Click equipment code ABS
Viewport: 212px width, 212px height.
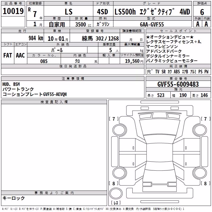click(x=177, y=72)
